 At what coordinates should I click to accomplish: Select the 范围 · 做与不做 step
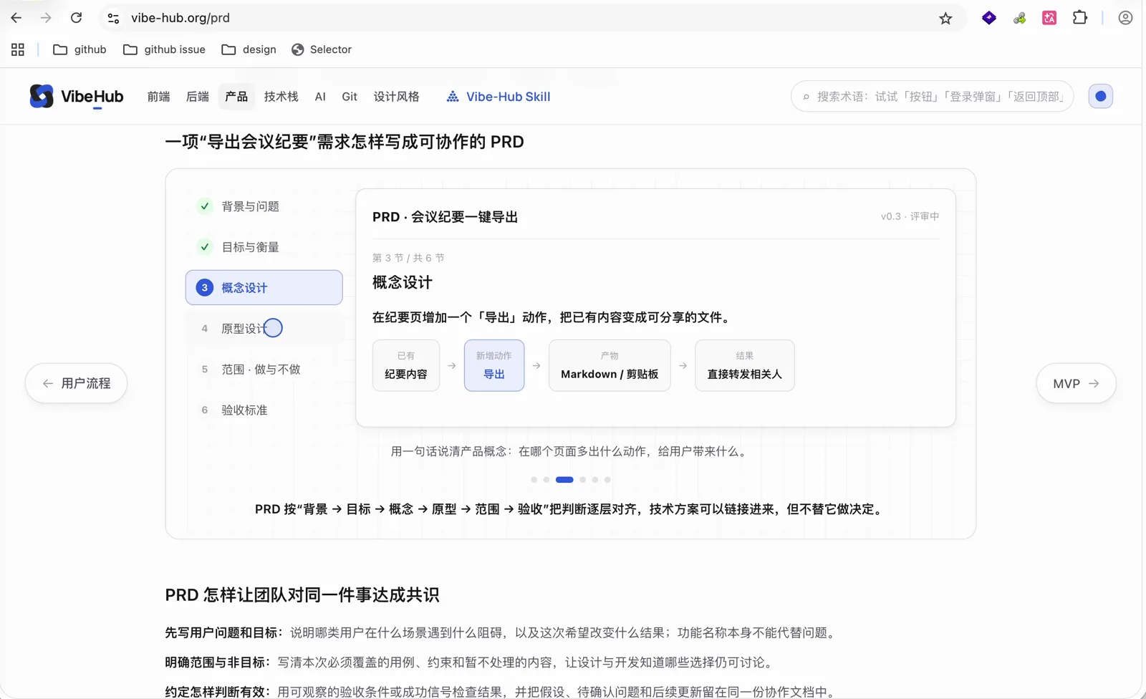click(264, 369)
